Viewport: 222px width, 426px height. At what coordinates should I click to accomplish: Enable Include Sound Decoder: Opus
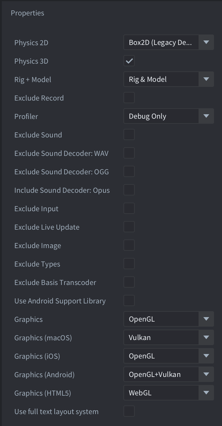[x=129, y=190]
